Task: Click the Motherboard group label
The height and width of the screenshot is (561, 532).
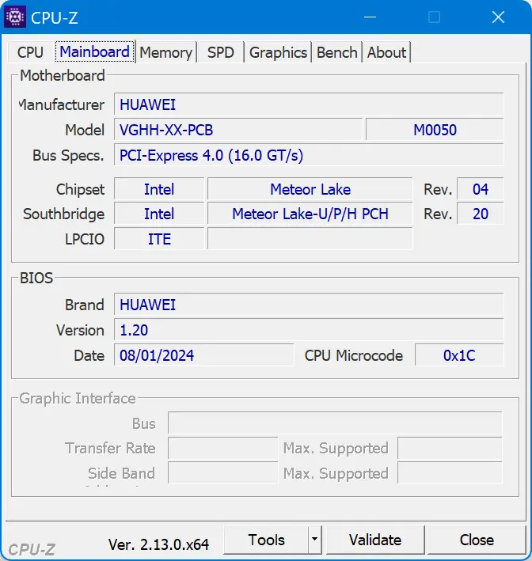Action: click(x=63, y=75)
